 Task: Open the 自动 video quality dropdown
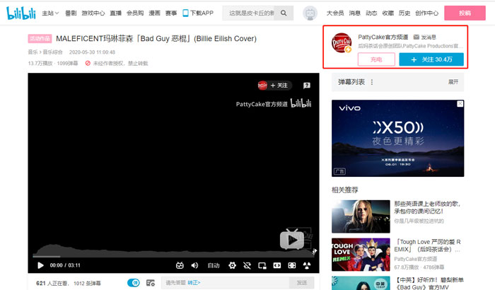tap(213, 265)
